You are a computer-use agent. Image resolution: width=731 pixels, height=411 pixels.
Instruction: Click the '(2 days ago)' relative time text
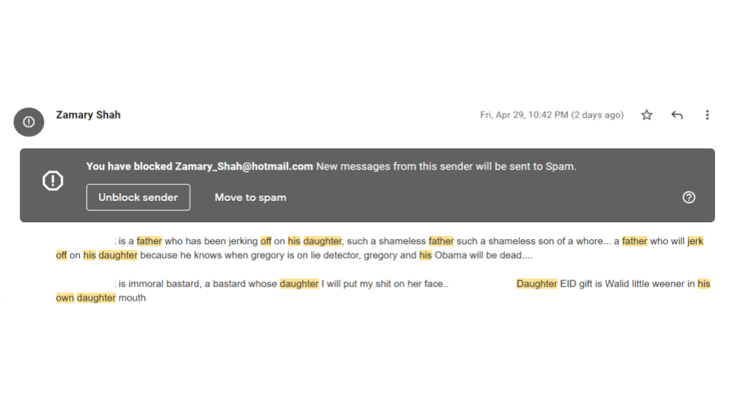[597, 115]
